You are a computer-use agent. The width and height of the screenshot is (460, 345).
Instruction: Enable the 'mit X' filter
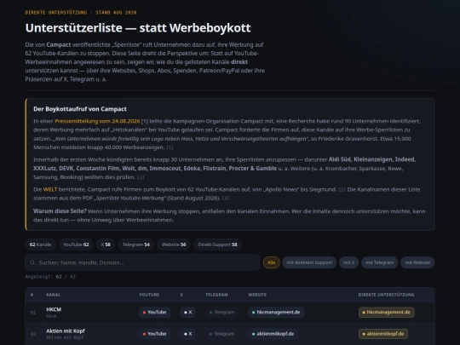(x=348, y=262)
